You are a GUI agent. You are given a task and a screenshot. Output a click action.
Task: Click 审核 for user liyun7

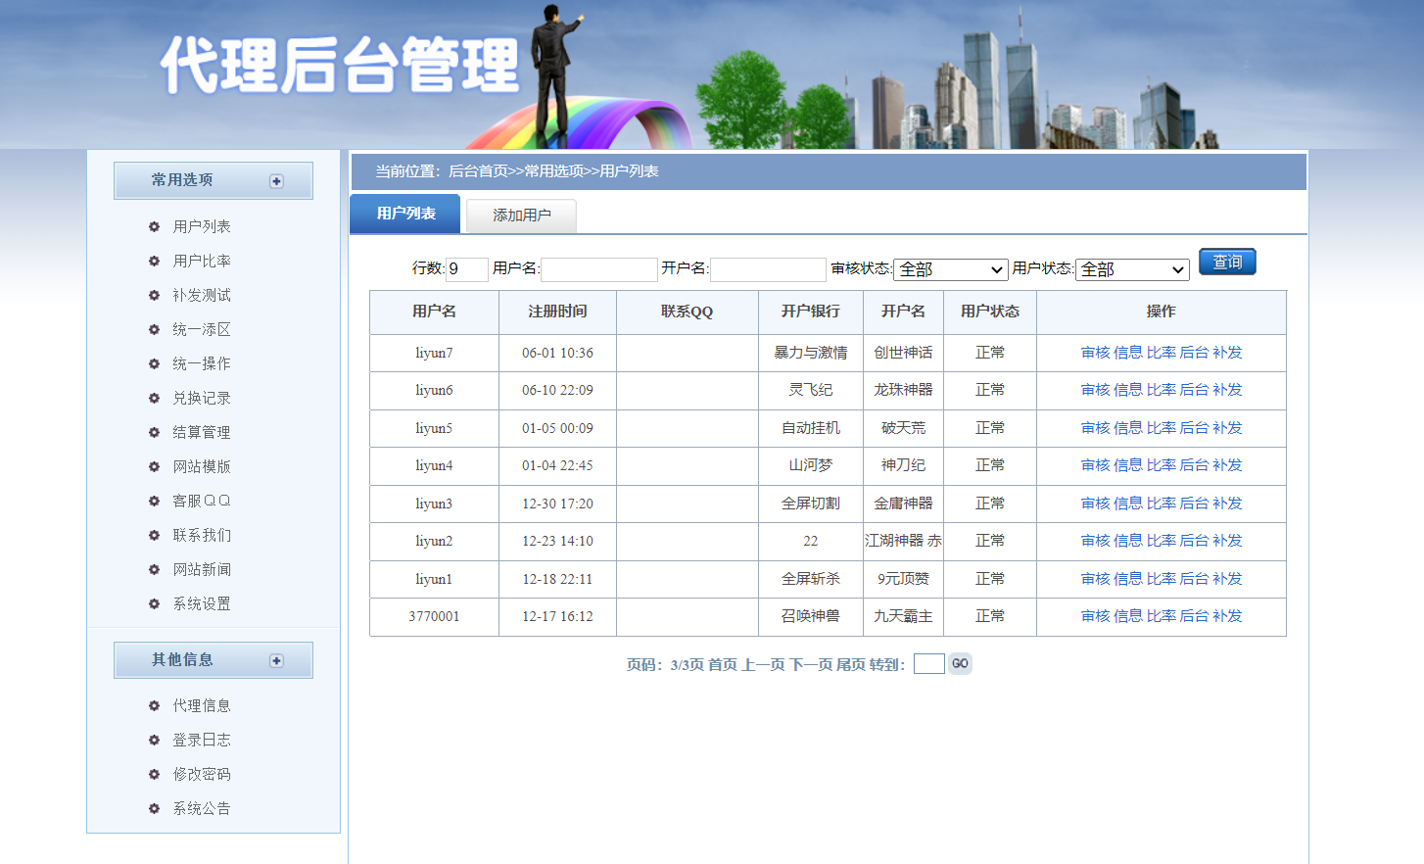(1096, 353)
